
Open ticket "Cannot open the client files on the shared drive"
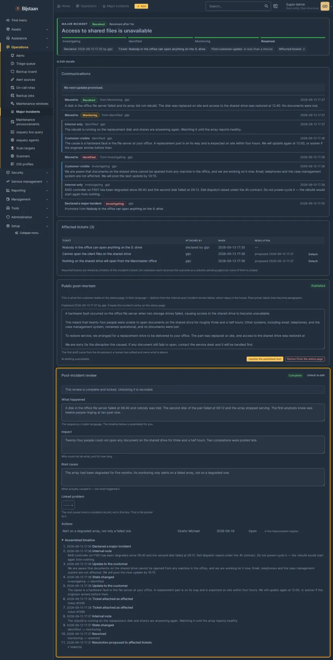97,254
